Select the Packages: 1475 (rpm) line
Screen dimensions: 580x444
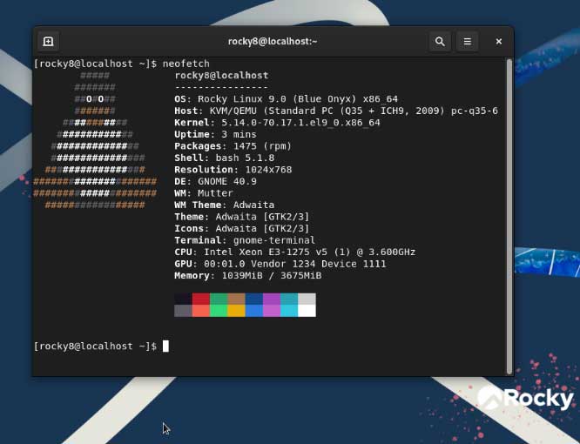pyautogui.click(x=233, y=146)
